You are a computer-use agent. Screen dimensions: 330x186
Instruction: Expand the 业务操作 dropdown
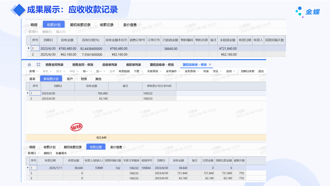(173, 71)
